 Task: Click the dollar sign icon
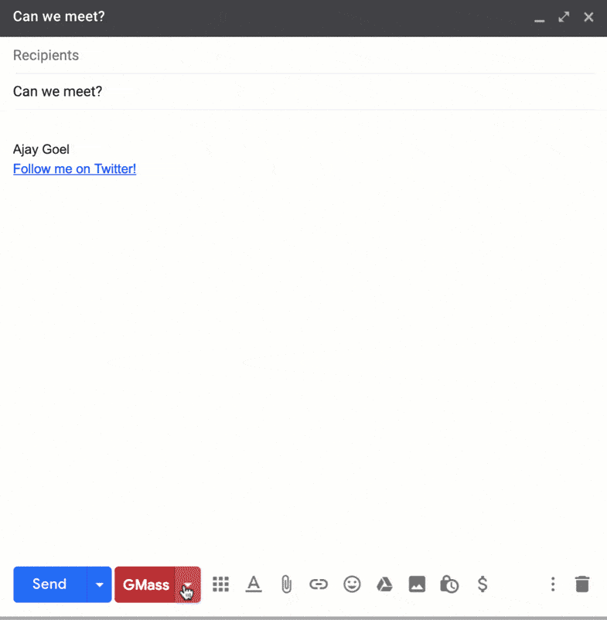point(483,584)
